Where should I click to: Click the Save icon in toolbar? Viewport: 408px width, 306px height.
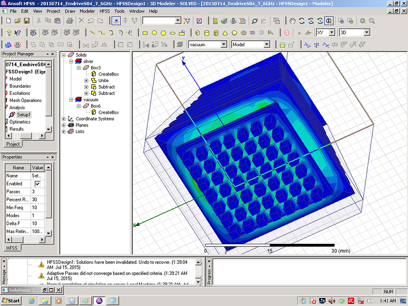point(27,21)
